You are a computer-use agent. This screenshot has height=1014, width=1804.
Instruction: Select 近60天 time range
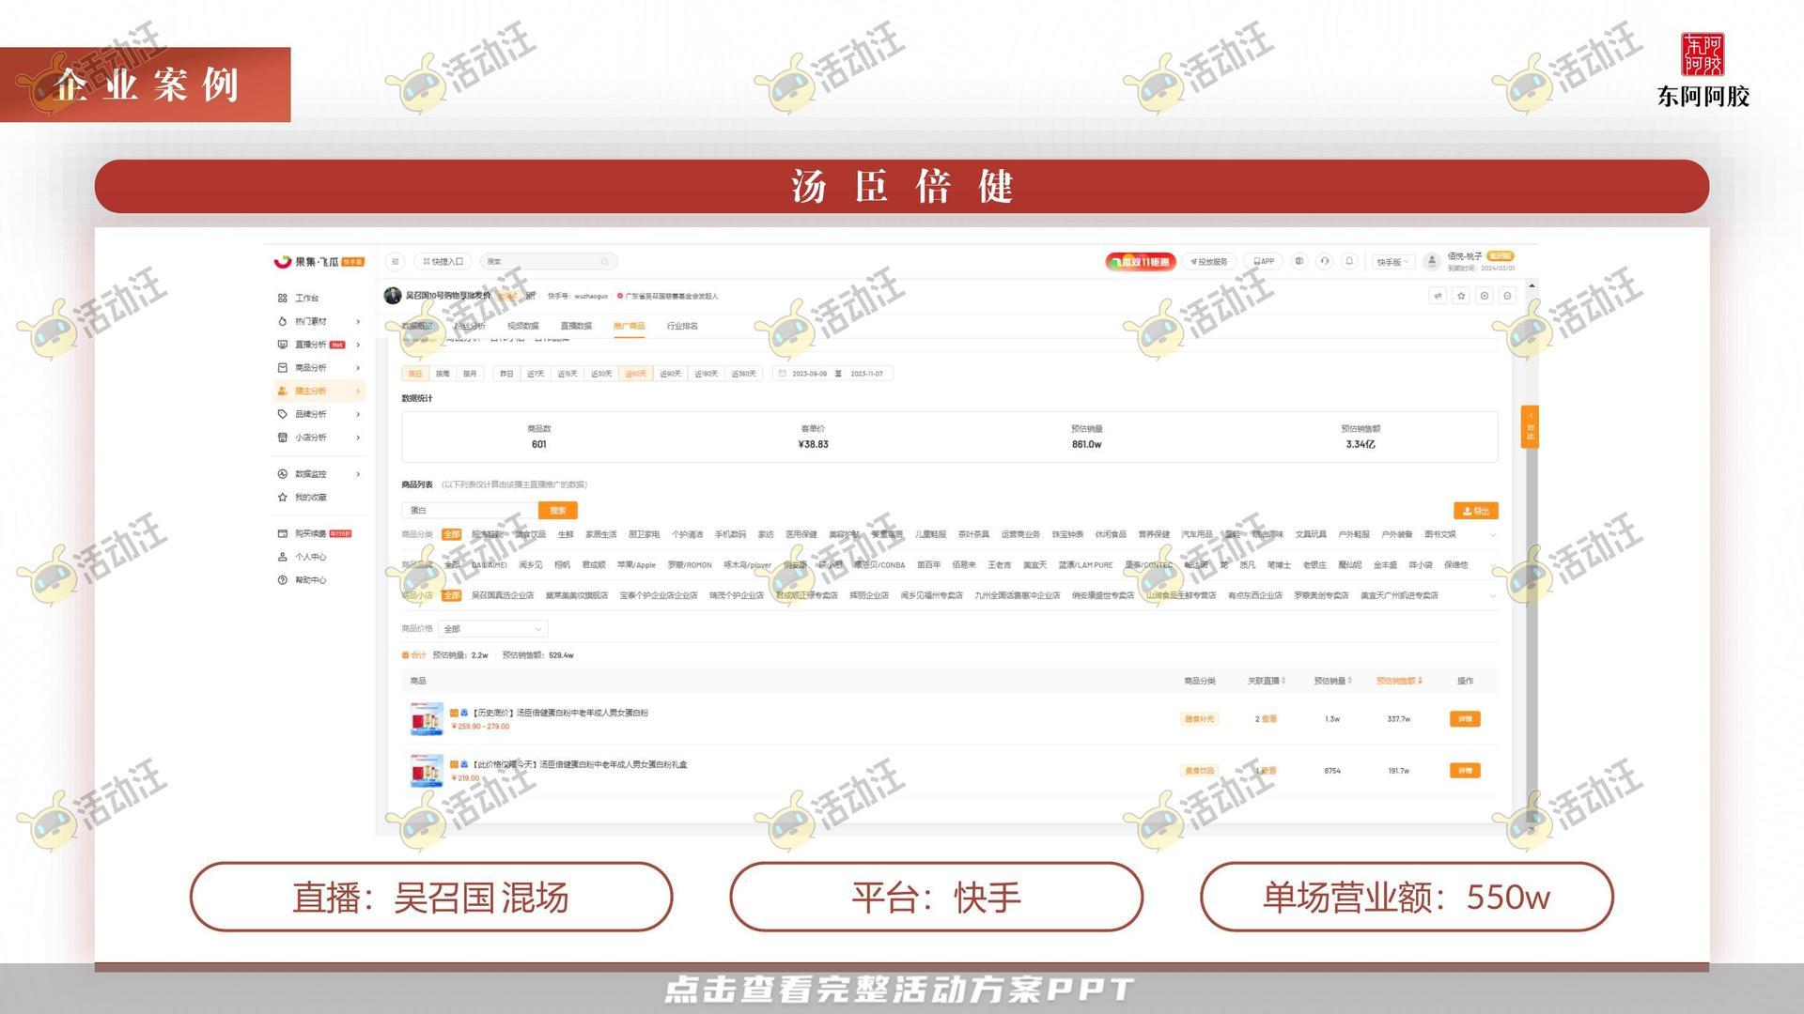[636, 374]
